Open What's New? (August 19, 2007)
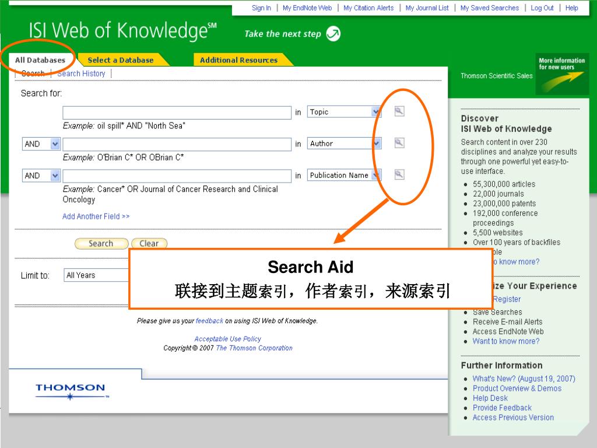 pyautogui.click(x=524, y=379)
